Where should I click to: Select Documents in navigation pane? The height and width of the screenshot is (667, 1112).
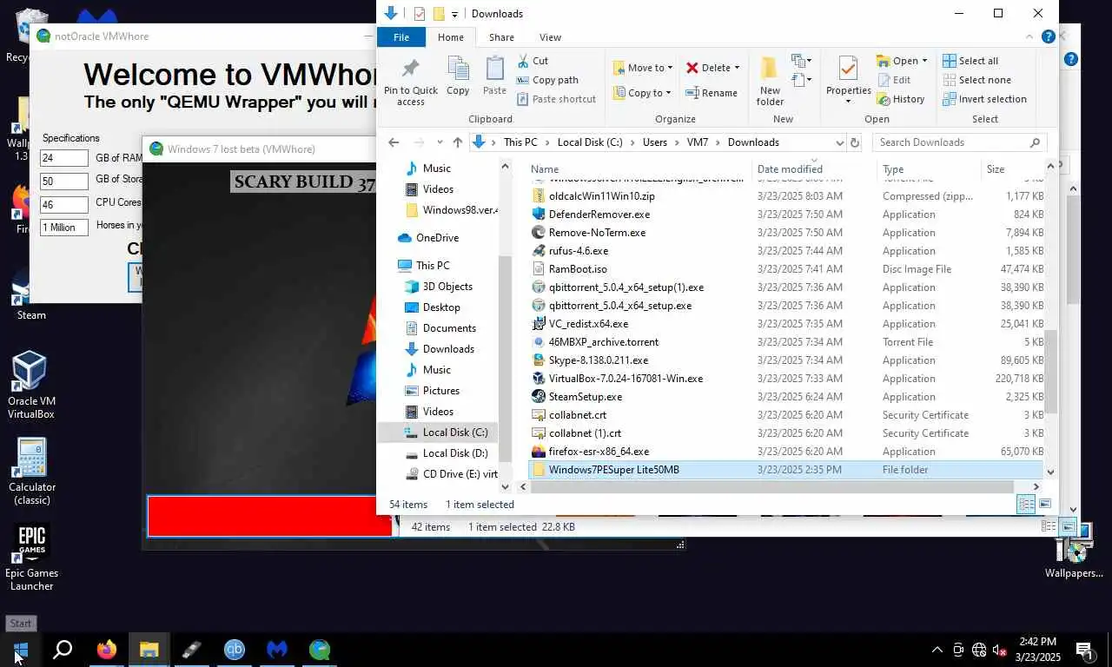[x=449, y=328]
